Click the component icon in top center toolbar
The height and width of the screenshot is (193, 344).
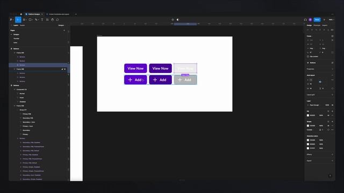[x=173, y=20]
